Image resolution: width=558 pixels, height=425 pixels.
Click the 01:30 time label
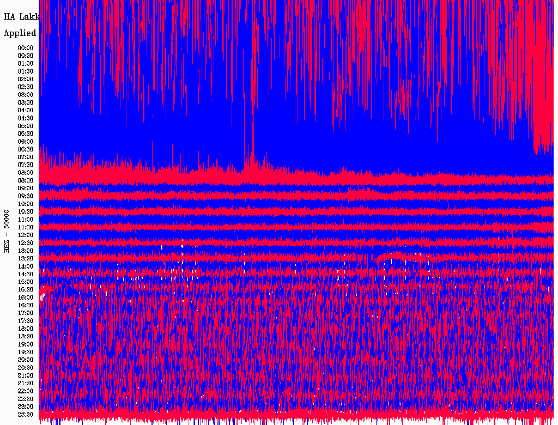tap(26, 71)
